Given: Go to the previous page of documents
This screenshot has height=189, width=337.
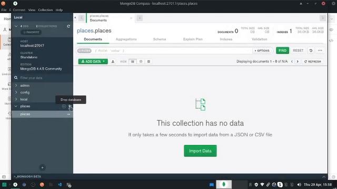Looking at the screenshot, I should (x=292, y=61).
